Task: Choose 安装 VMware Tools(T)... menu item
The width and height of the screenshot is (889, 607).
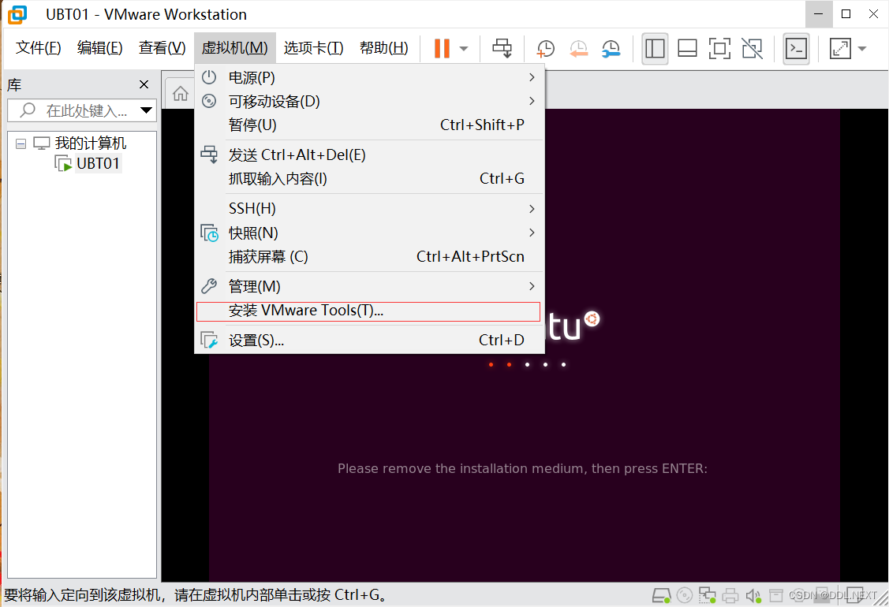Action: pos(368,311)
